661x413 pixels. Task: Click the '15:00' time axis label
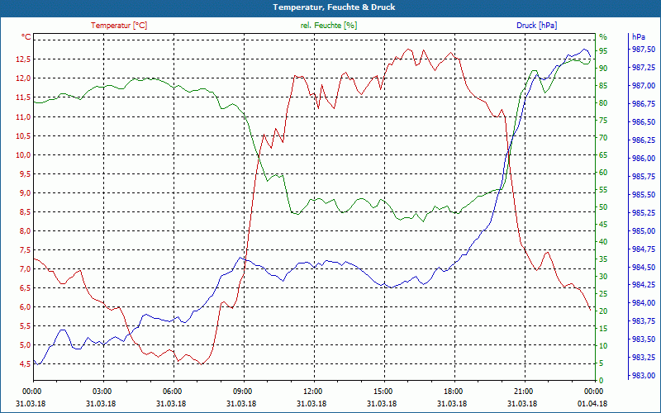click(x=383, y=391)
